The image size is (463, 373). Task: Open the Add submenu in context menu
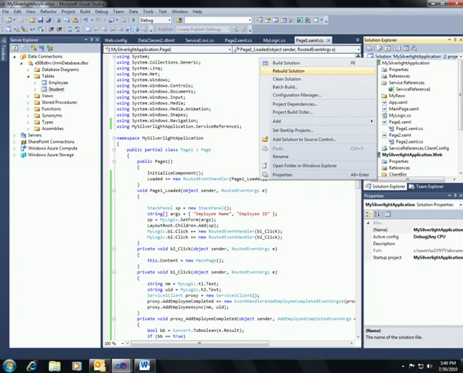tap(318, 121)
